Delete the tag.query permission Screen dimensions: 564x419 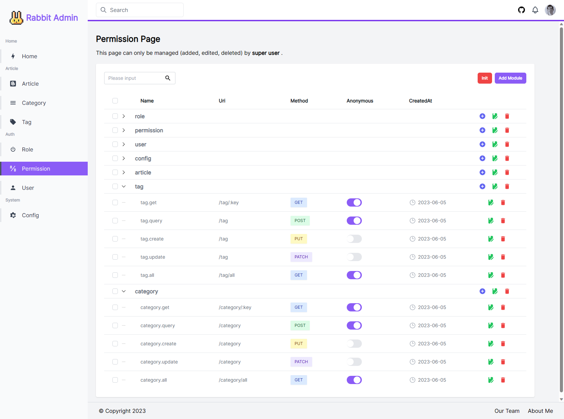[503, 221]
